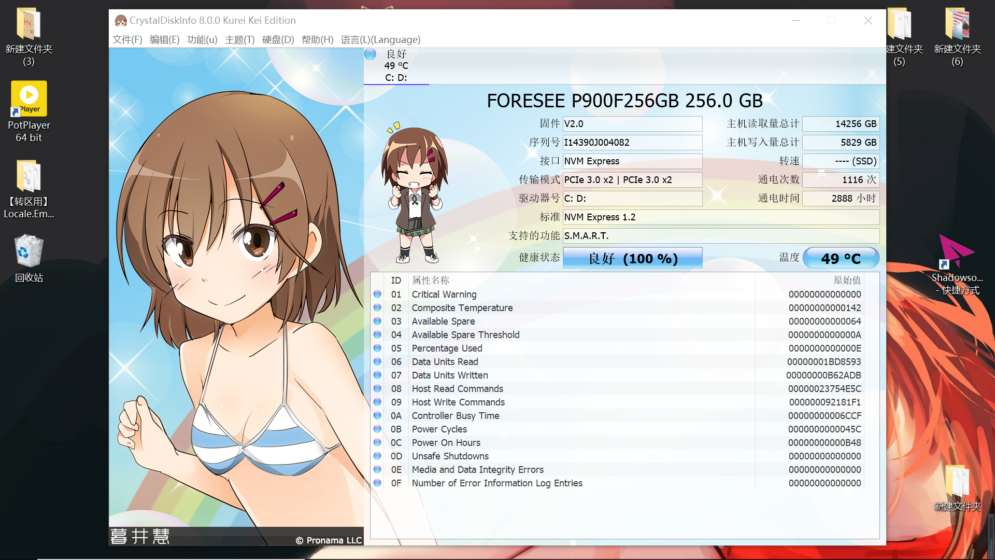Click status orb for Composite Temperature row

click(x=378, y=308)
